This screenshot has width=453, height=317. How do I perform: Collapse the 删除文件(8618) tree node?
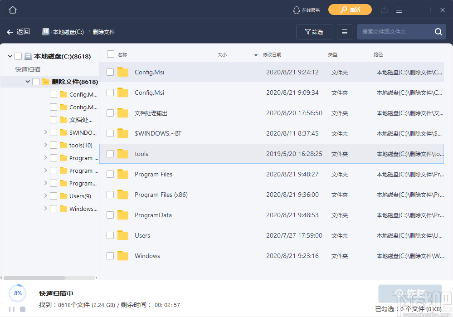pyautogui.click(x=28, y=82)
